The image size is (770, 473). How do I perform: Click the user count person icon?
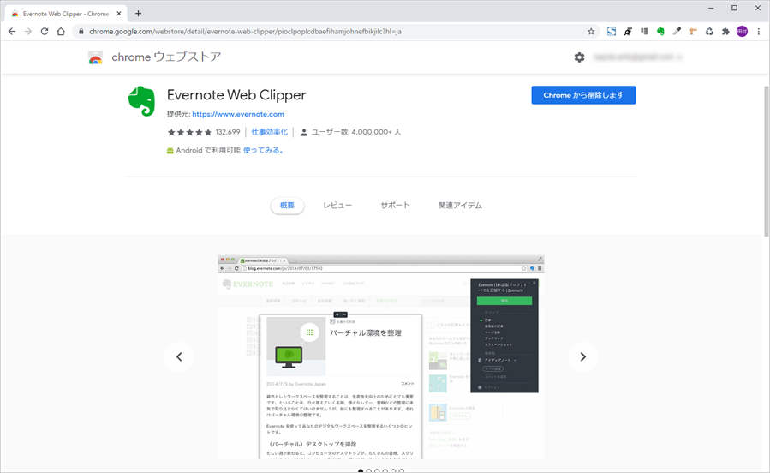[x=304, y=132]
